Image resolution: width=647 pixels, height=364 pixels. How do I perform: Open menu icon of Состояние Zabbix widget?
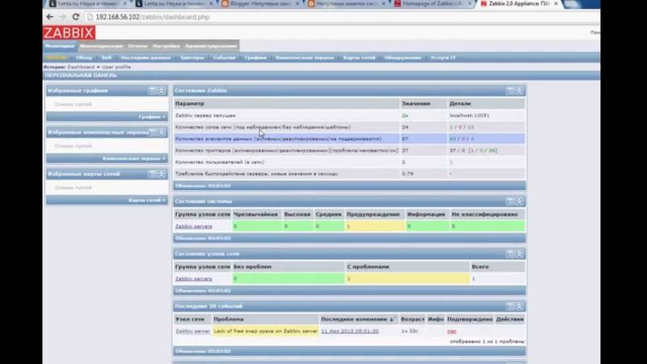[510, 91]
